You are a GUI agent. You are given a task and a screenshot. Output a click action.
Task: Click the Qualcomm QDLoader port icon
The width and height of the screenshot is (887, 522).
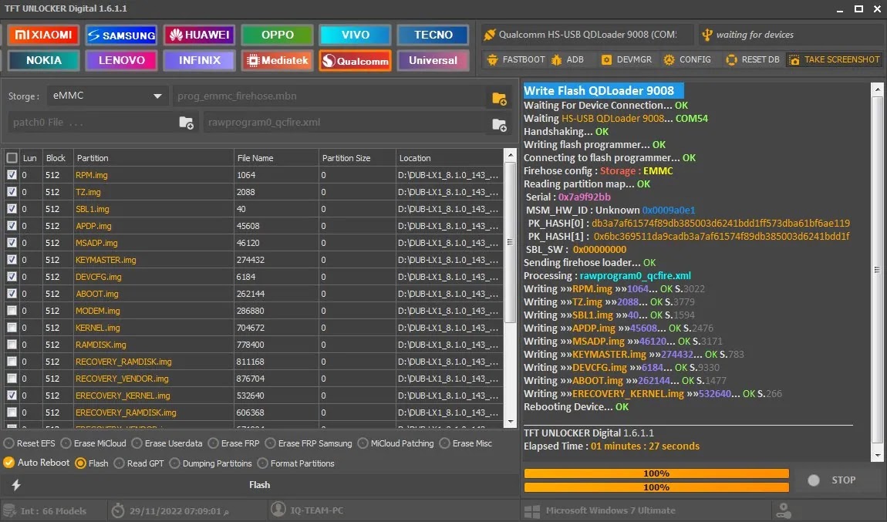tap(489, 35)
